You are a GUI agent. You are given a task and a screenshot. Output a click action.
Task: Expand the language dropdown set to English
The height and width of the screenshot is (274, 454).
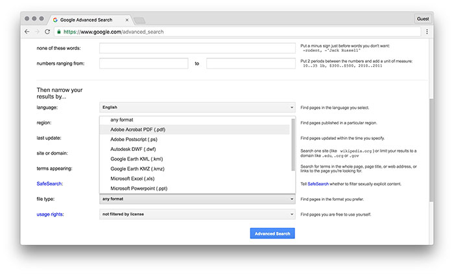(197, 107)
